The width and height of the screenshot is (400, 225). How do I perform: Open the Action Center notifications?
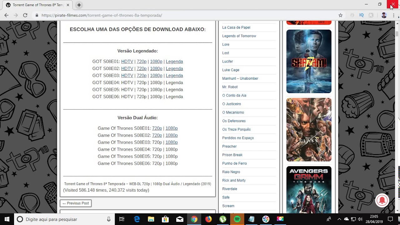coord(390,219)
